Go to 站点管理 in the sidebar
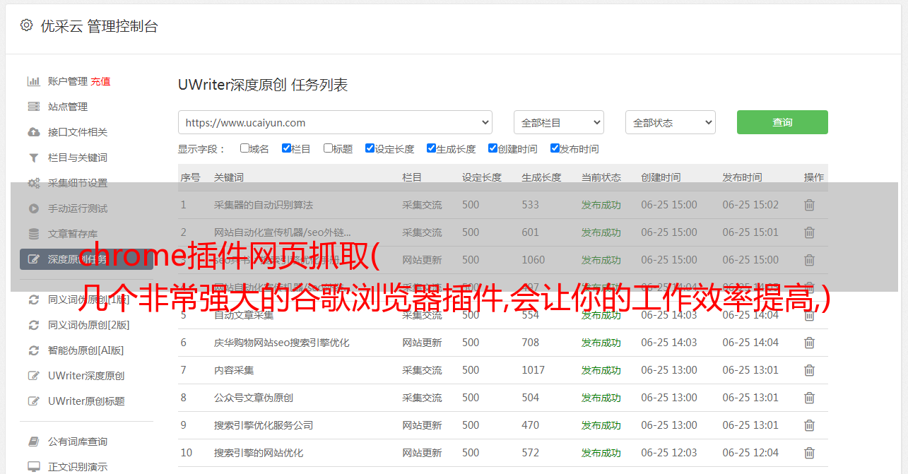Image resolution: width=908 pixels, height=474 pixels. tap(68, 107)
